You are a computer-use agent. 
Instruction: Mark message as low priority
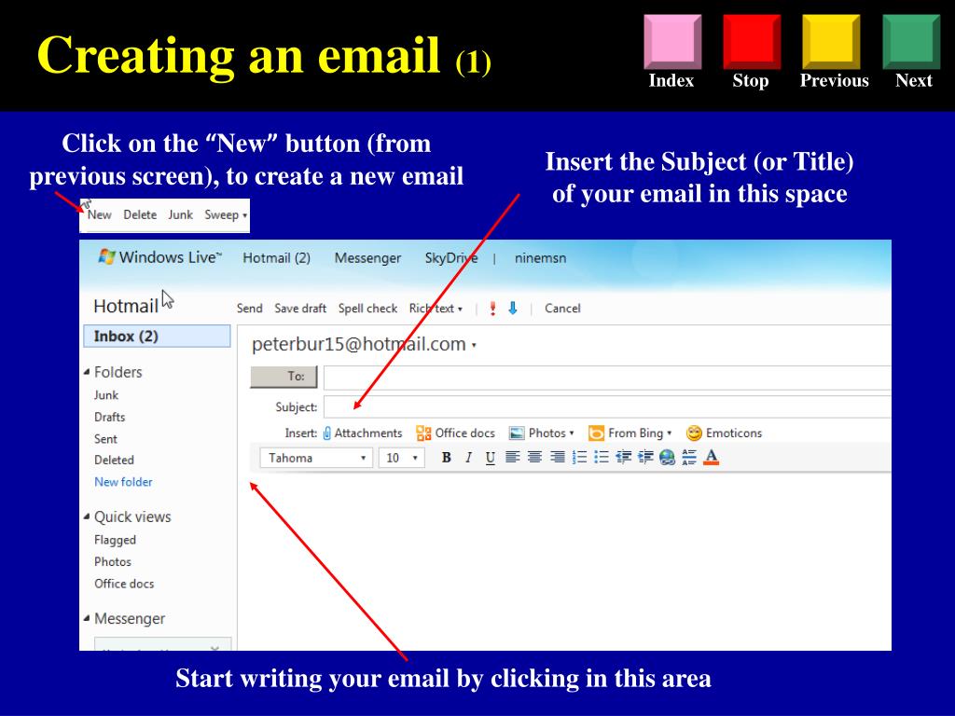513,308
